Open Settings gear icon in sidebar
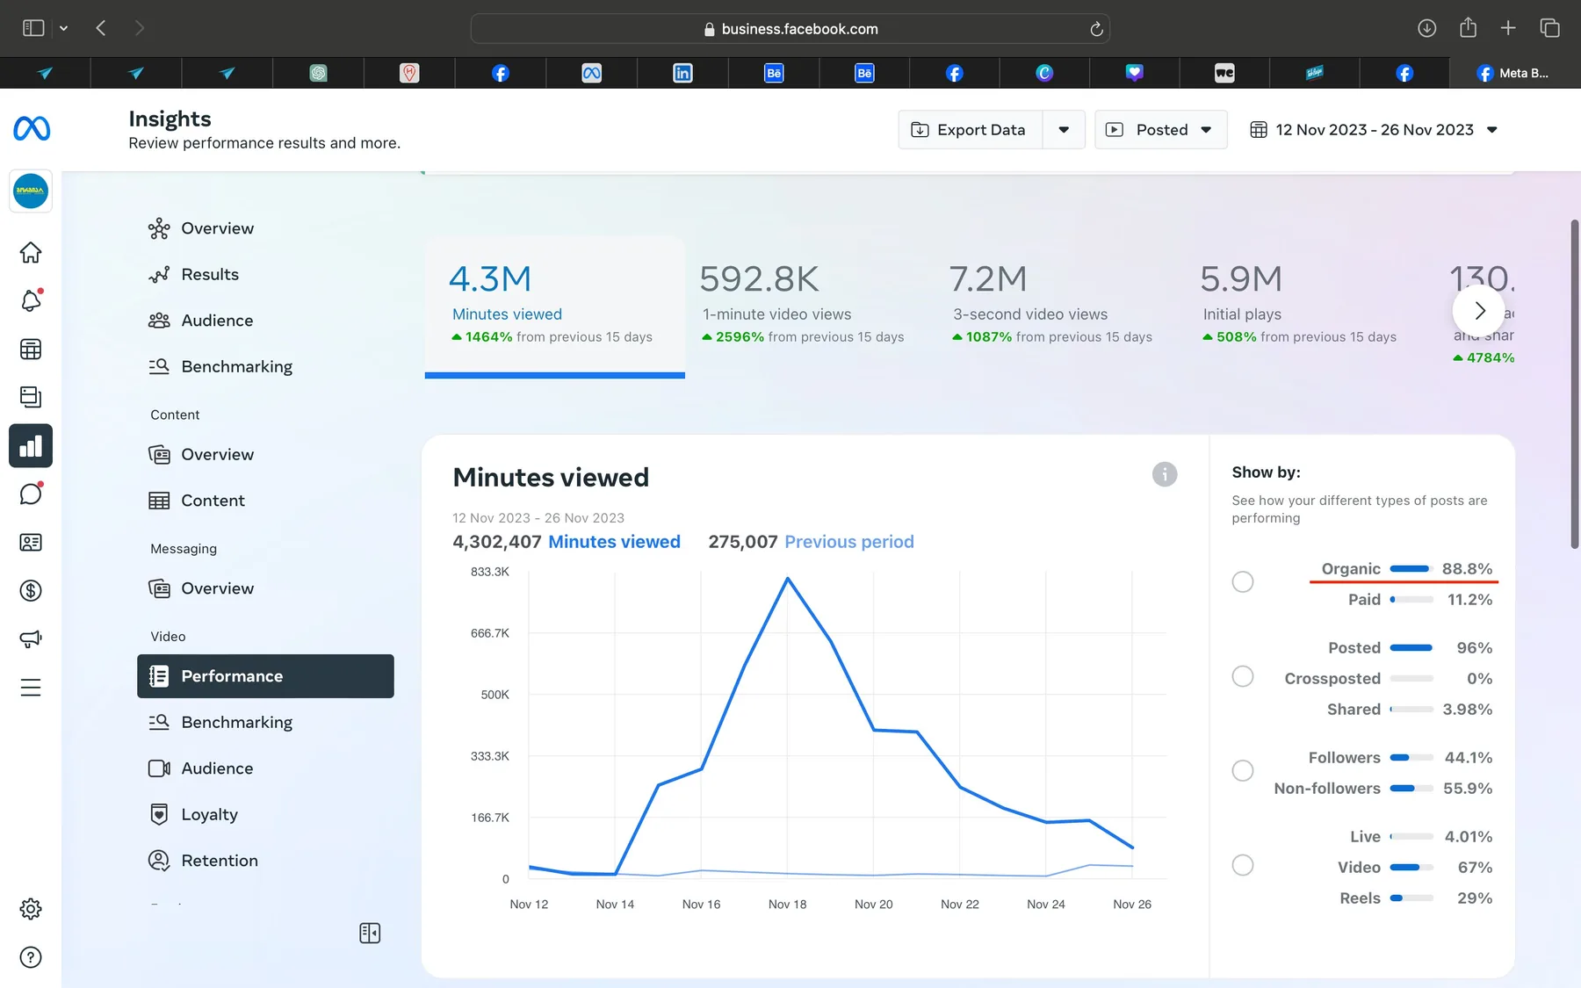1581x988 pixels. (31, 909)
